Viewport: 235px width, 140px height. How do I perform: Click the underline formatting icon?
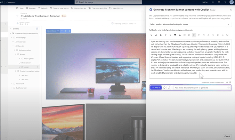coord(170,35)
